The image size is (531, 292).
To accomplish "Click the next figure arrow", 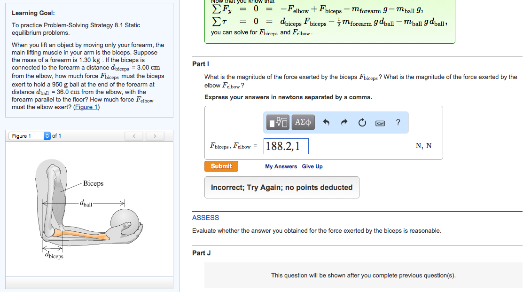I will [x=155, y=135].
